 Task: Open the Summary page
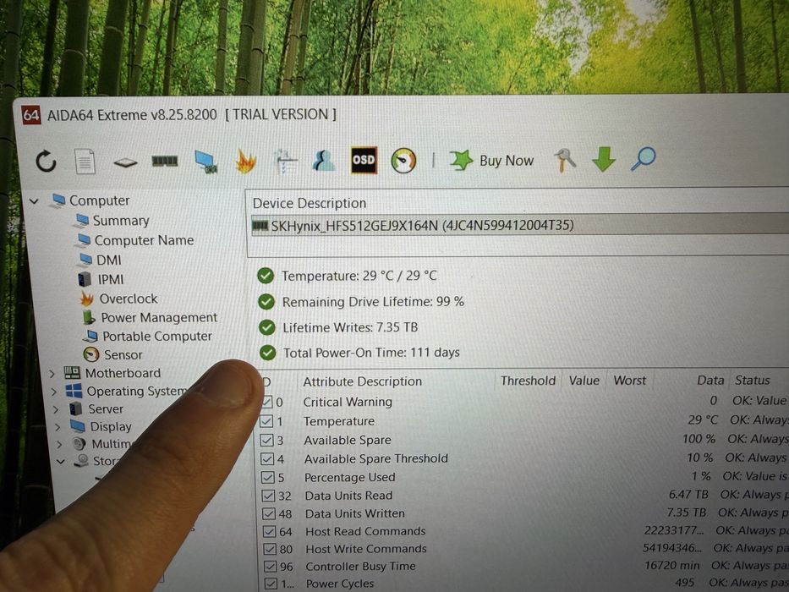(121, 221)
